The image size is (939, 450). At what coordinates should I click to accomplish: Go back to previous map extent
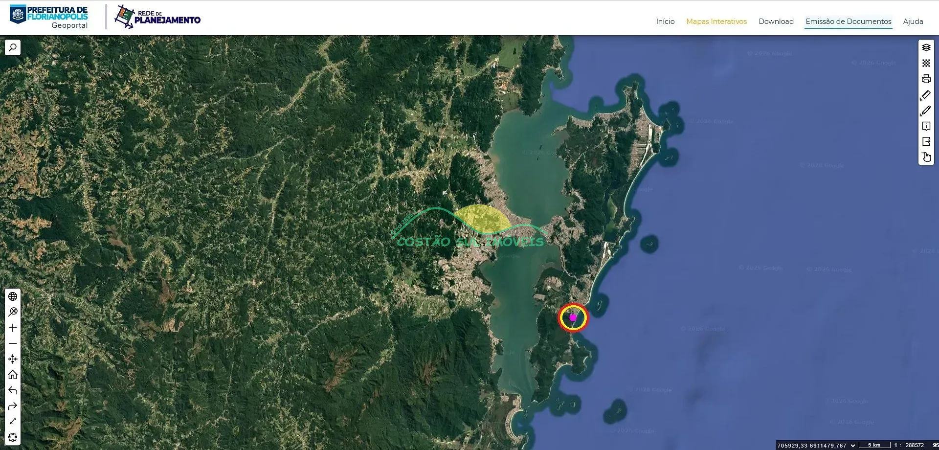(x=13, y=390)
